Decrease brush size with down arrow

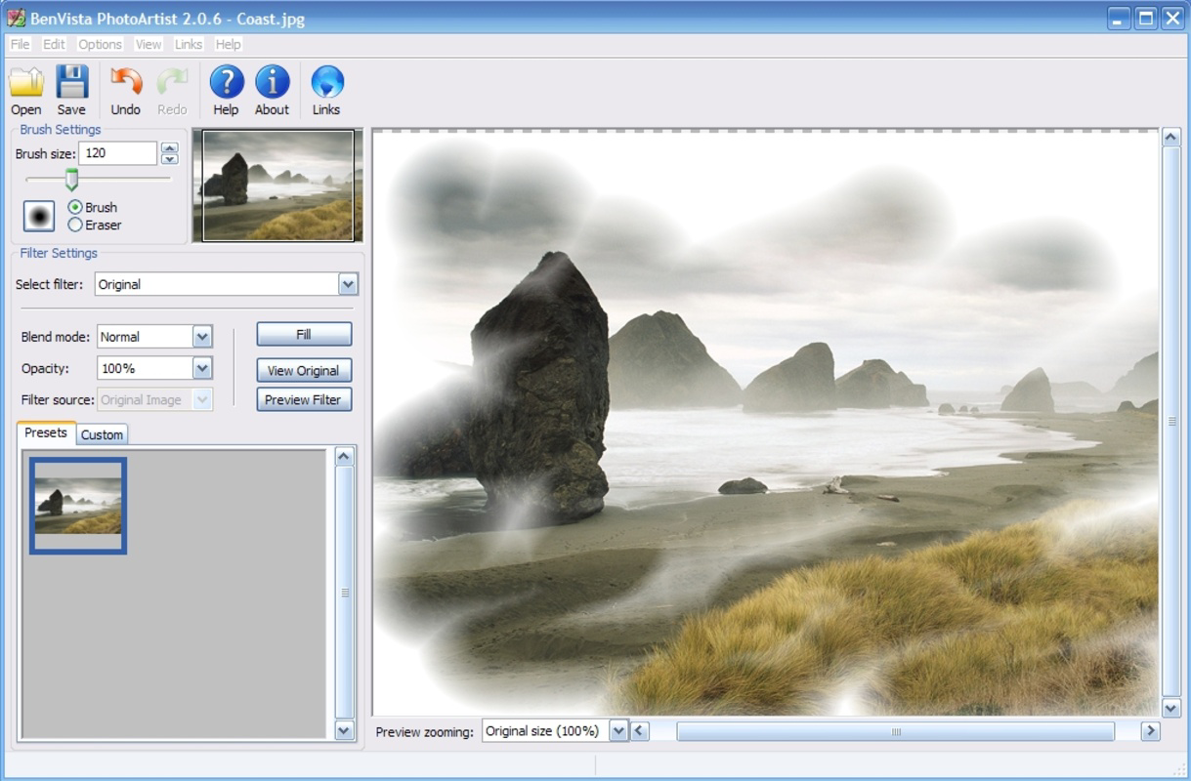pyautogui.click(x=170, y=158)
